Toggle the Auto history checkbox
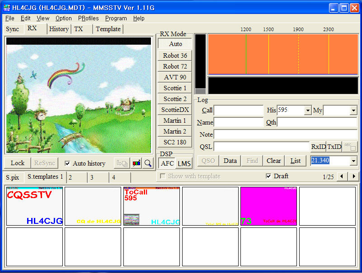Screen dimensions: 362x273 tap(68, 163)
